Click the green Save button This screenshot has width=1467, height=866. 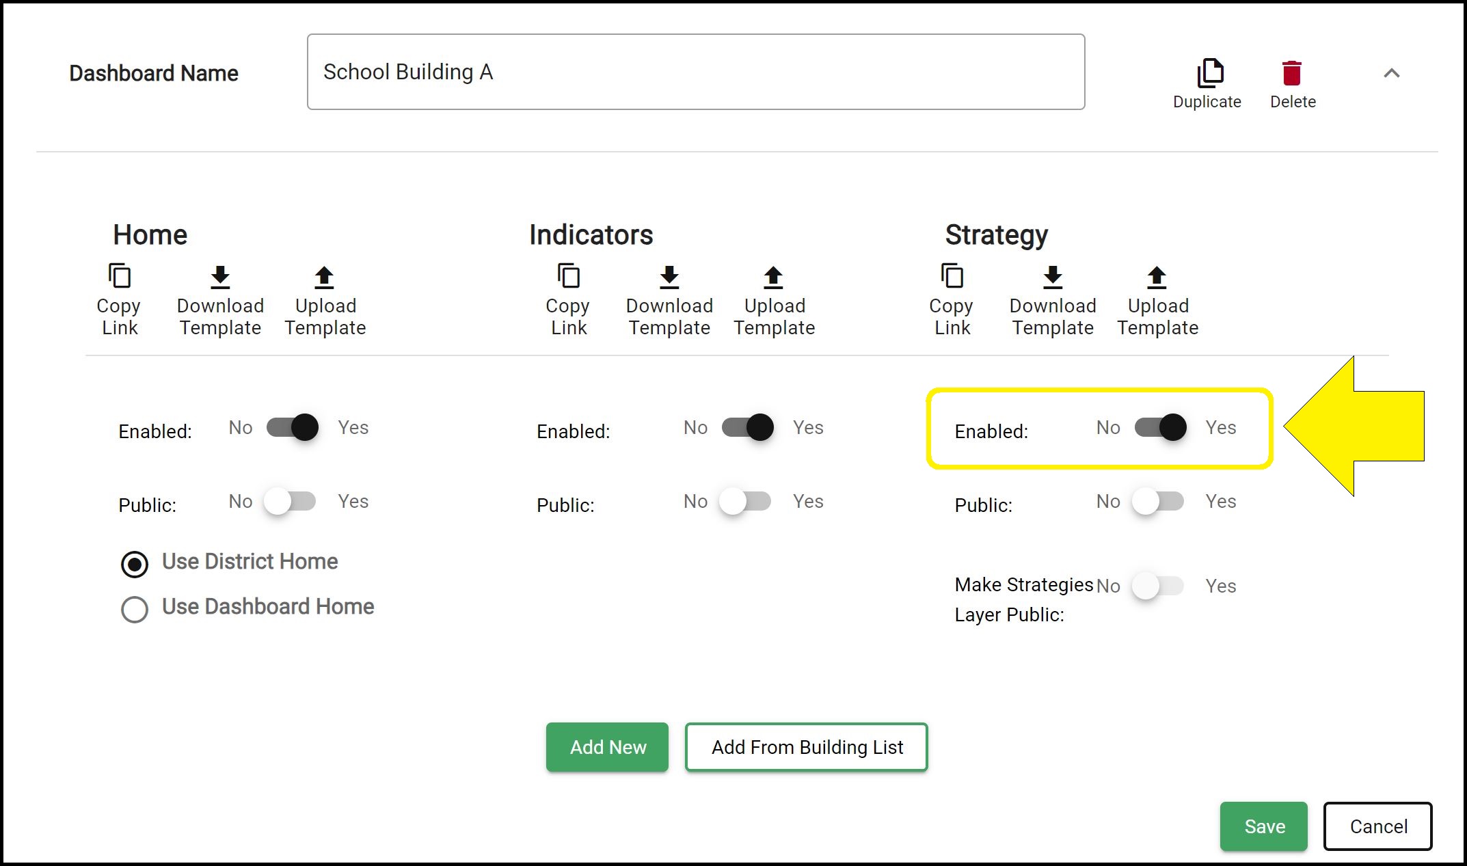click(1263, 826)
